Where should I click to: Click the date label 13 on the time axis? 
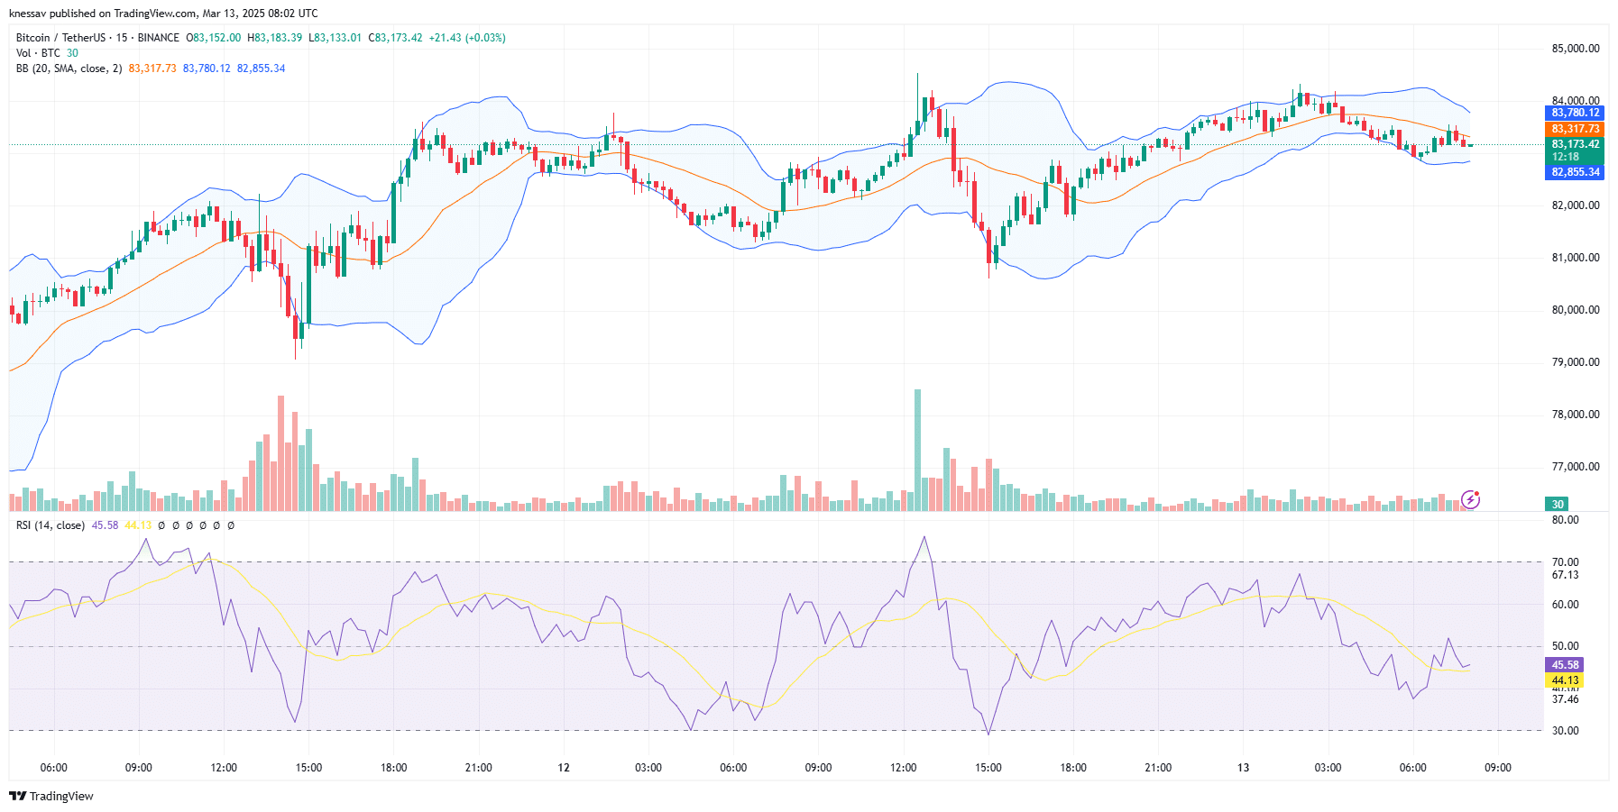coord(1243,768)
